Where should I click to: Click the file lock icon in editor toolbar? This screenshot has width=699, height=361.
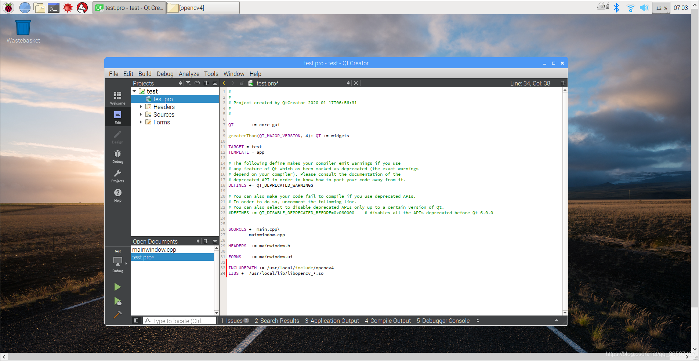(242, 83)
